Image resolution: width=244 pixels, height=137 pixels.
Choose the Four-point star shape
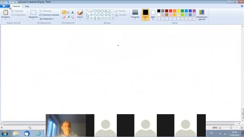91,18
